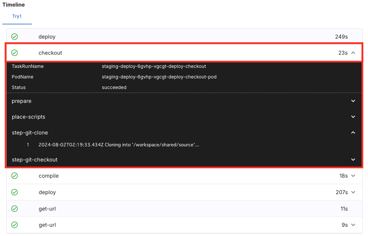Click the TaskRunName value staging-deploy-6gvhp-vgcgt-deploy-checkout
The width and height of the screenshot is (368, 236).
[154, 66]
